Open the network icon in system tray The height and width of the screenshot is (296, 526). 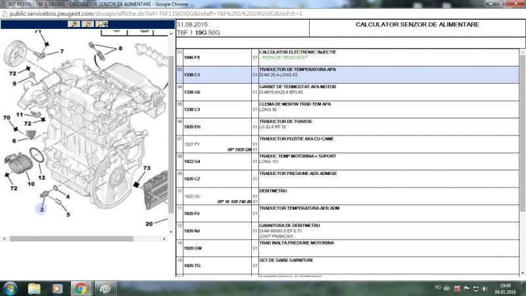[x=476, y=288]
